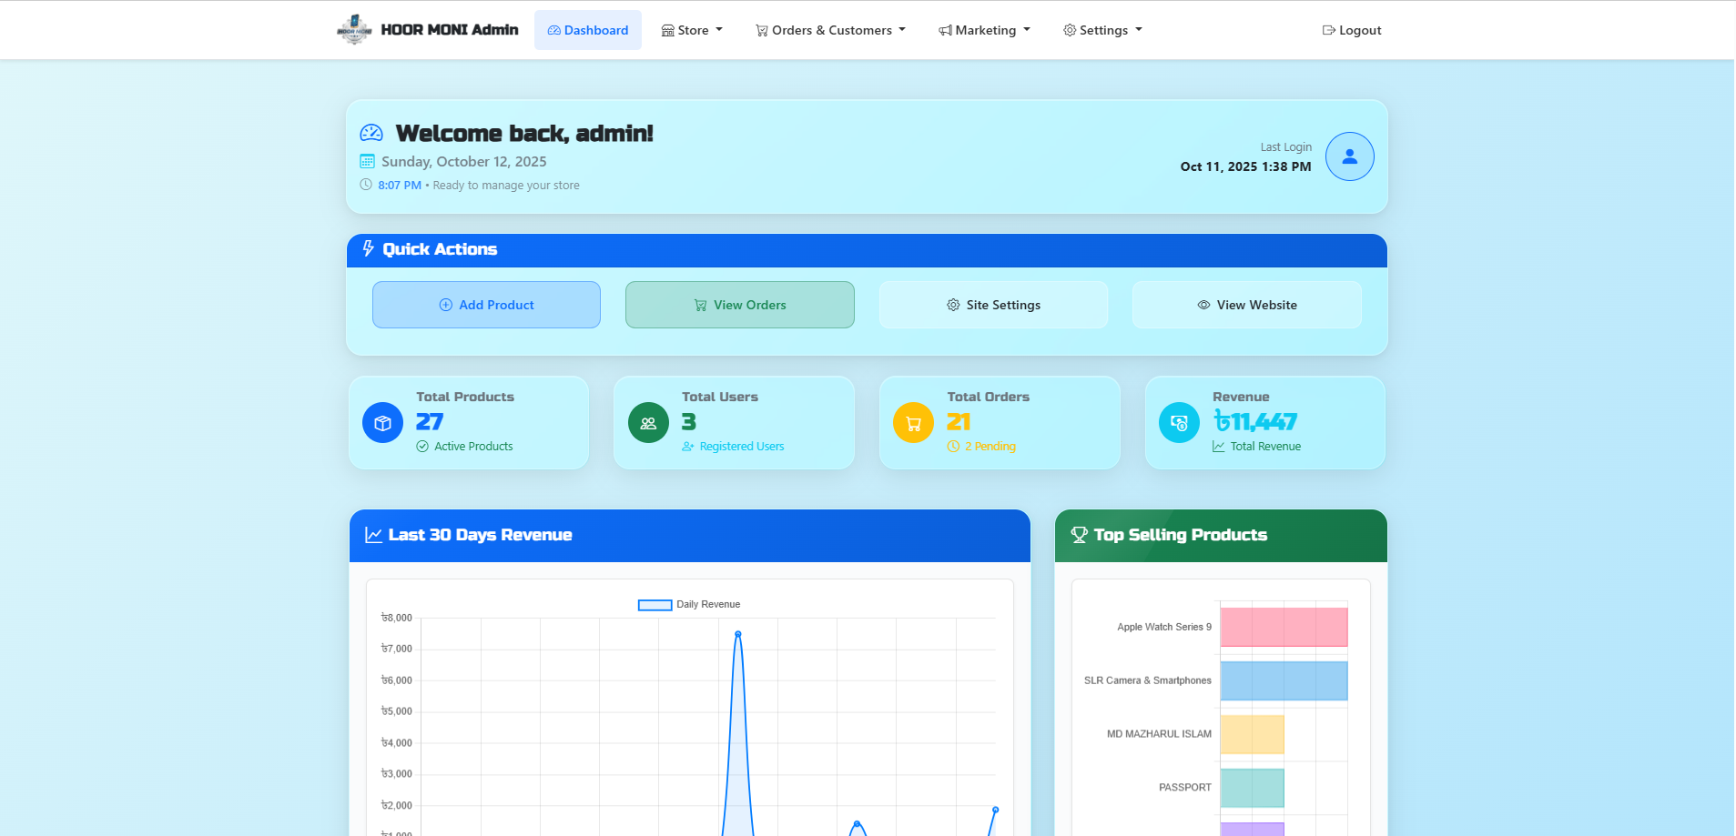The image size is (1736, 836).
Task: Click the speedometer icon beside Welcome back
Action: (371, 133)
